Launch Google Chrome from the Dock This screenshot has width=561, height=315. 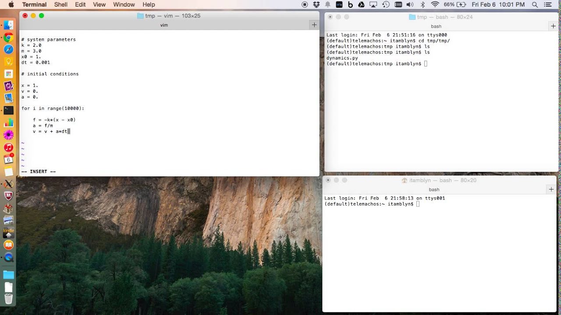pos(8,38)
